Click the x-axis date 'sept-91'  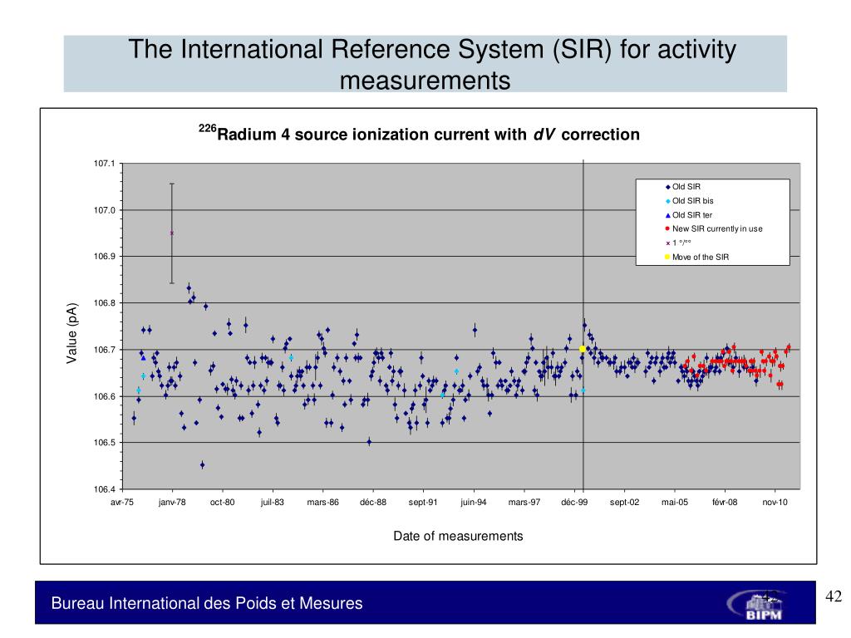[423, 503]
